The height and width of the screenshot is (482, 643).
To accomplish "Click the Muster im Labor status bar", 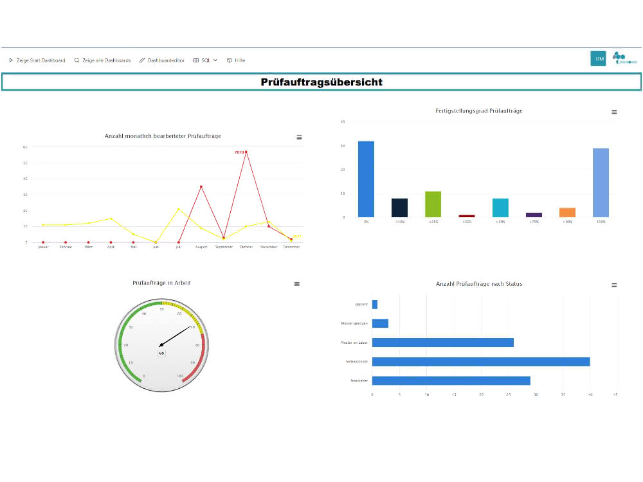I will (x=443, y=343).
